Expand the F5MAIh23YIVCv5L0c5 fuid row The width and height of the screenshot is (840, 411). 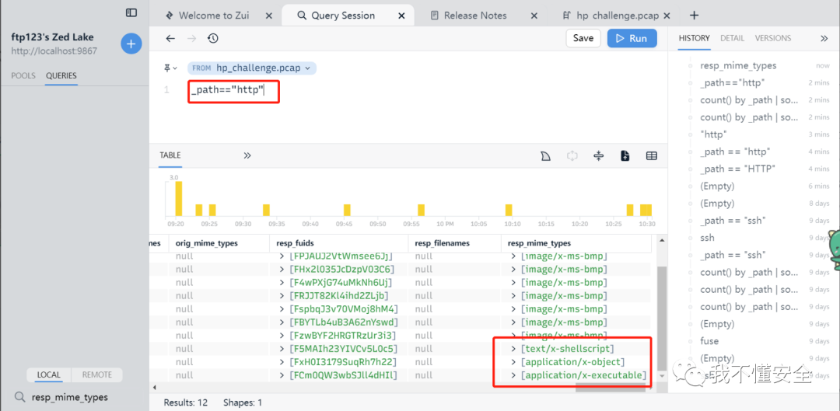coord(282,350)
